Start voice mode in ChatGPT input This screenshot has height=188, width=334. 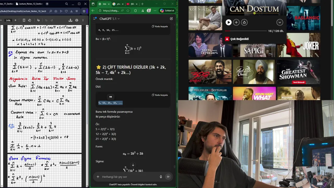pos(168,177)
